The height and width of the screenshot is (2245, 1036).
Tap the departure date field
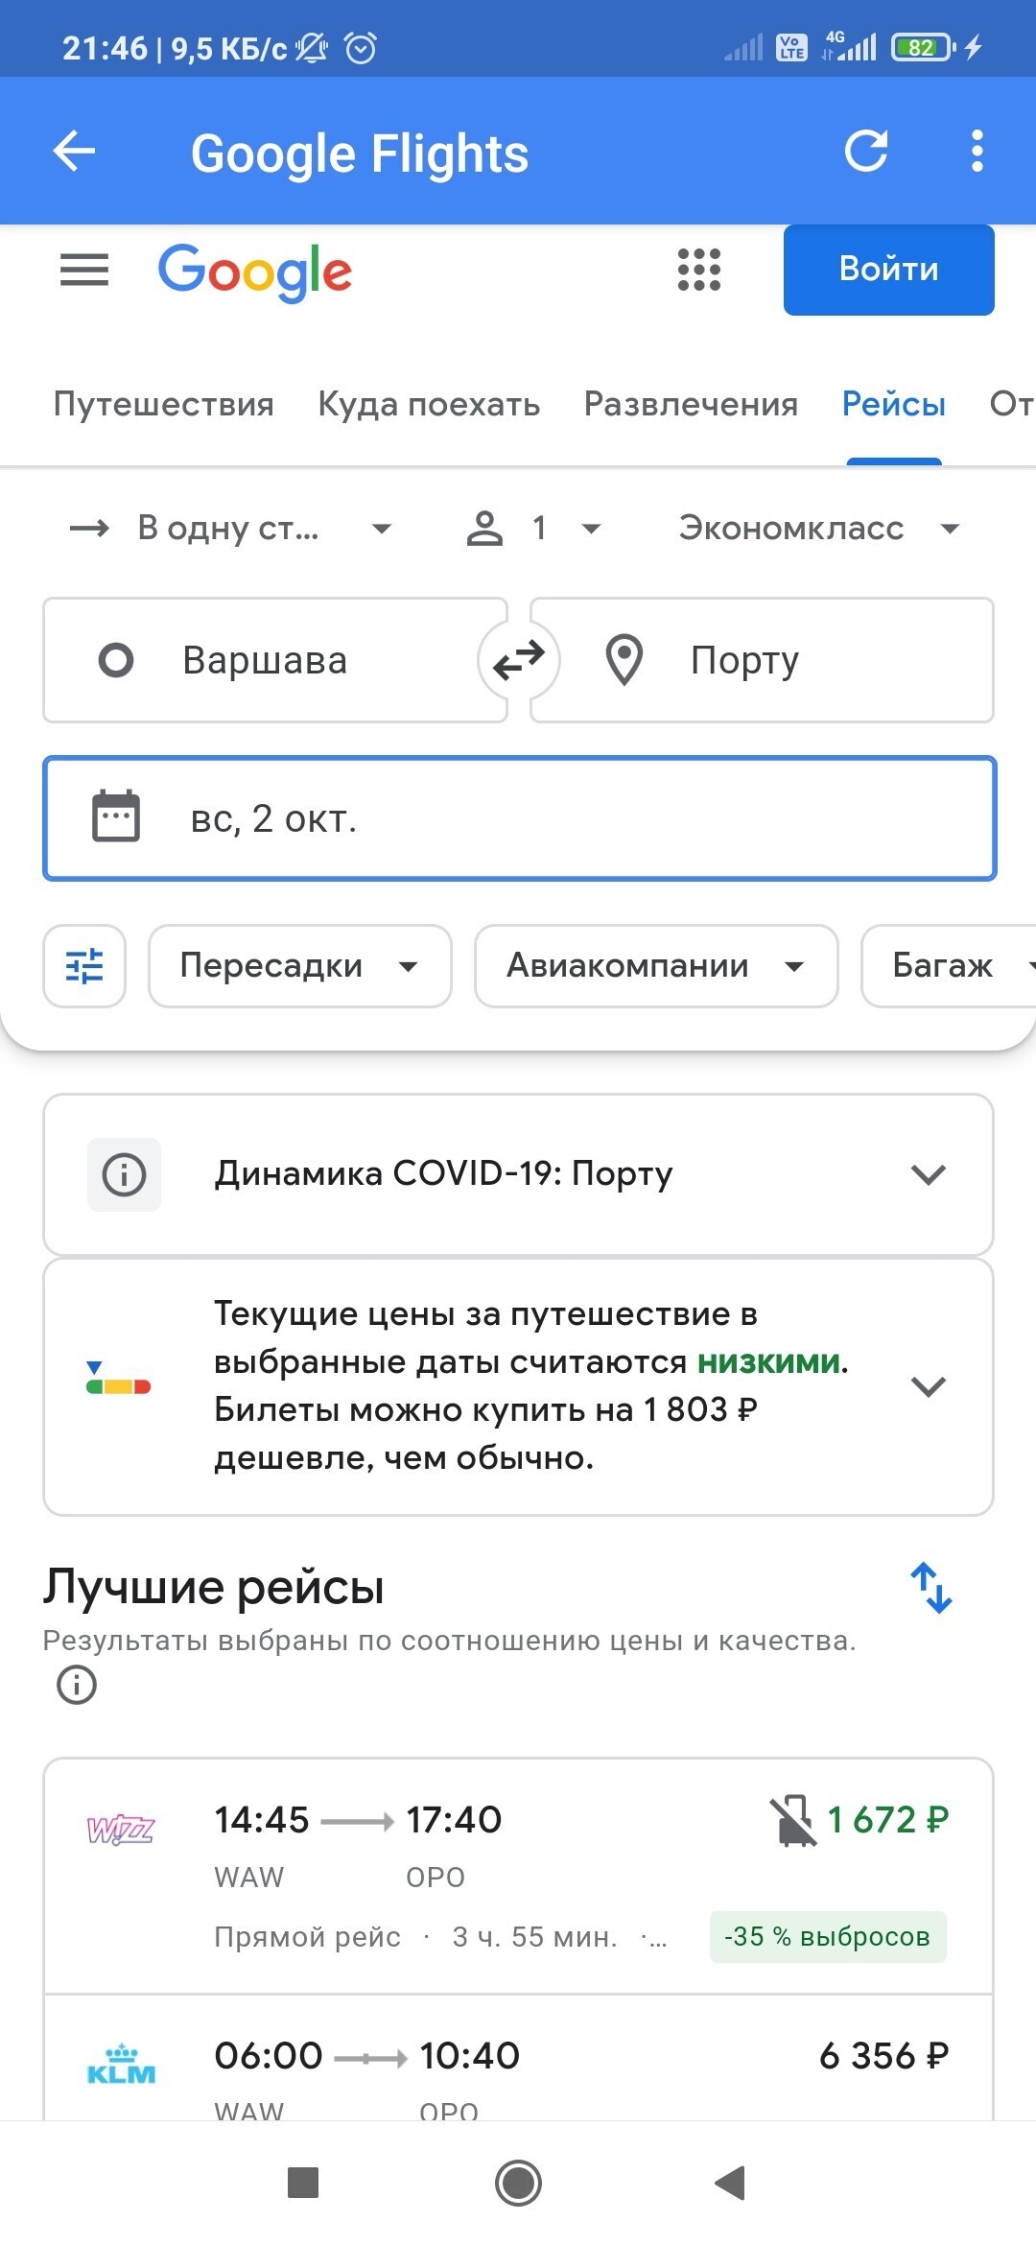tap(519, 818)
